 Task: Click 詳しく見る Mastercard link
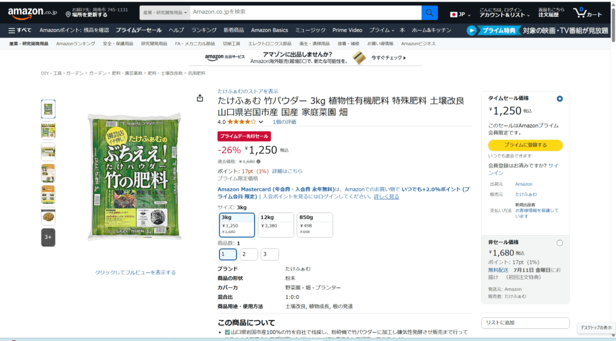click(386, 197)
